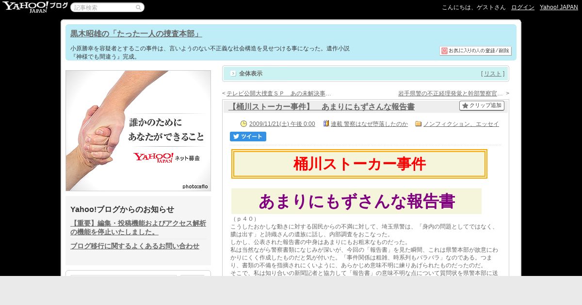Screen dimensions: 582x305
Task: Open 【重要】編集・投稿機能 notice link
Action: coord(138,228)
